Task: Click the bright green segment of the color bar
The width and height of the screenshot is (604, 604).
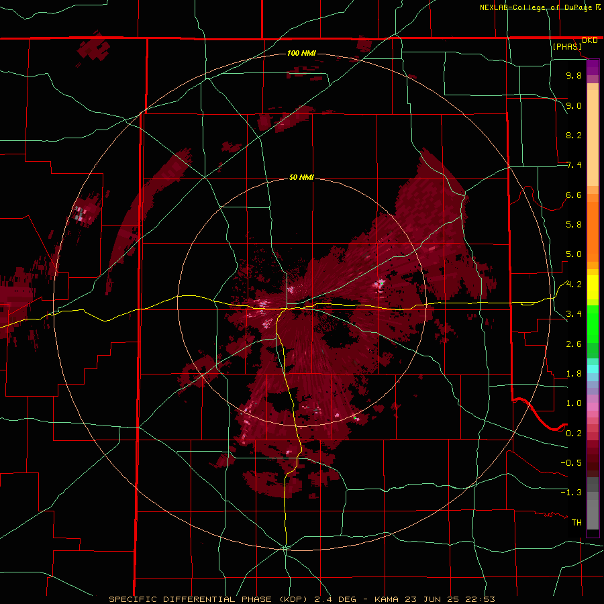Action: pyautogui.click(x=593, y=324)
